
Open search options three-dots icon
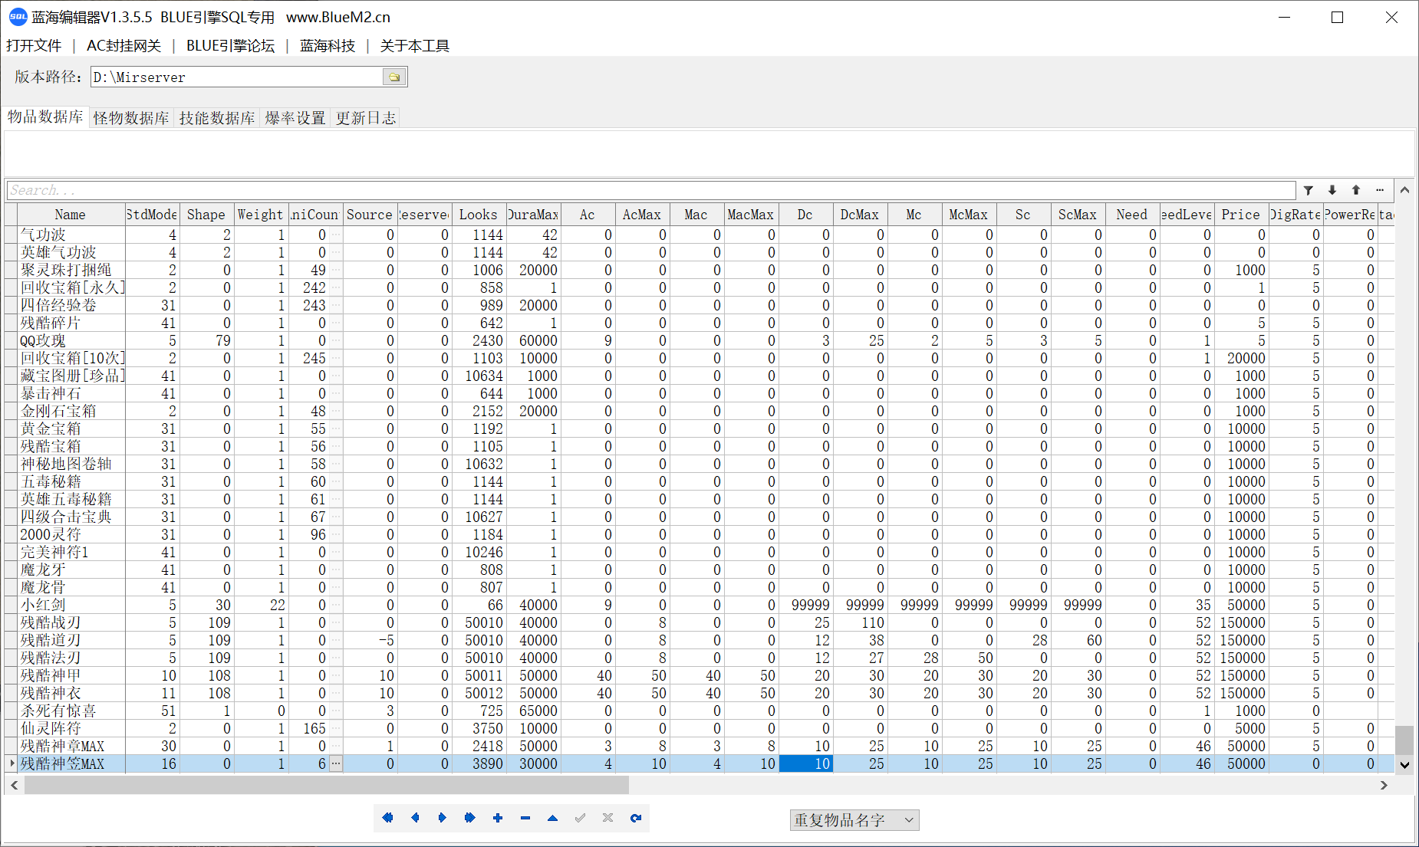(x=1380, y=190)
